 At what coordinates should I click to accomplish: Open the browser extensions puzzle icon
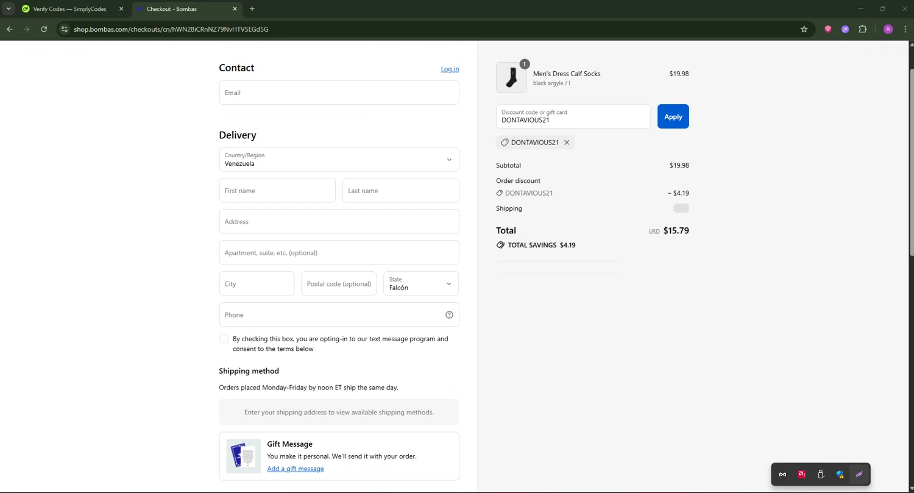point(862,29)
